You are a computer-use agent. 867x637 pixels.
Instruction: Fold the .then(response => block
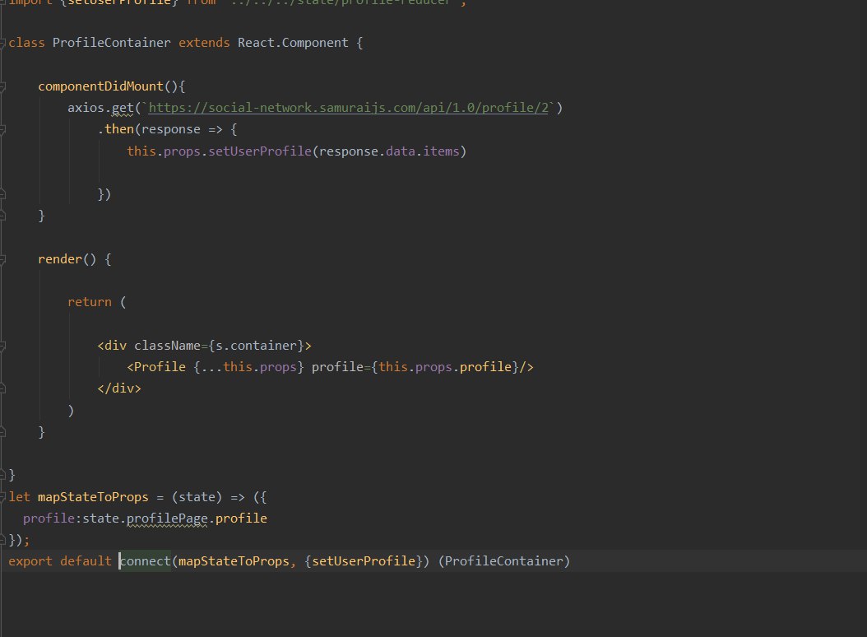2,129
